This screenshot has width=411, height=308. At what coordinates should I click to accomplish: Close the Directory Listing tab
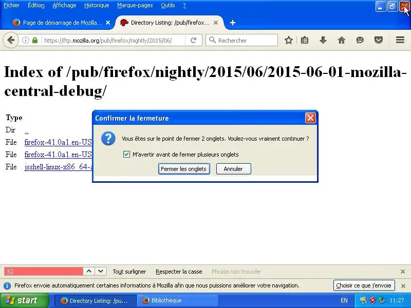pos(216,23)
